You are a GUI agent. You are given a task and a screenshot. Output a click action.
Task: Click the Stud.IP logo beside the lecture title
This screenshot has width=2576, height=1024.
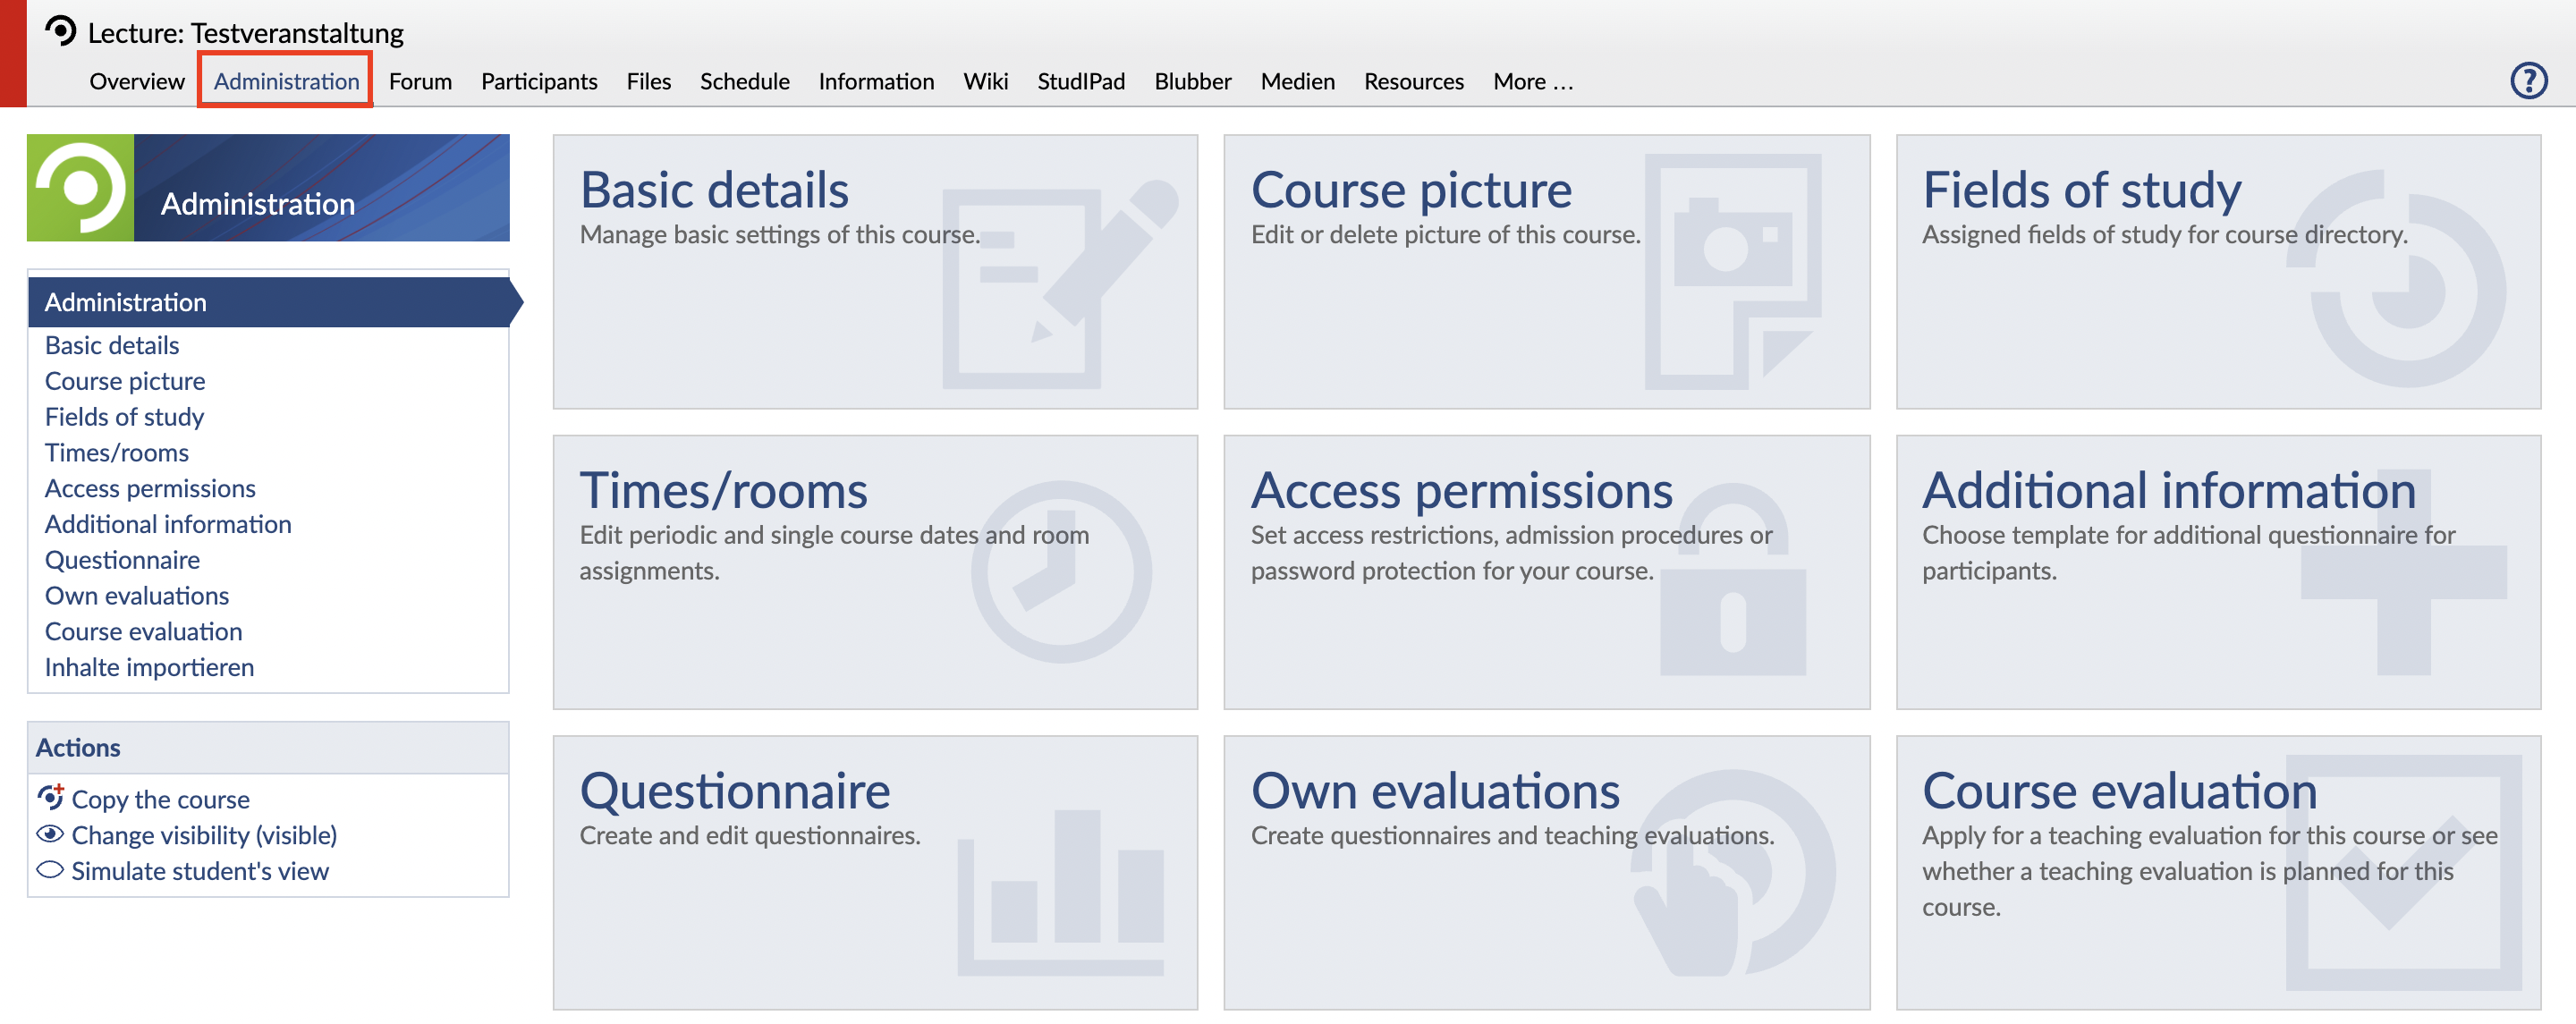60,31
